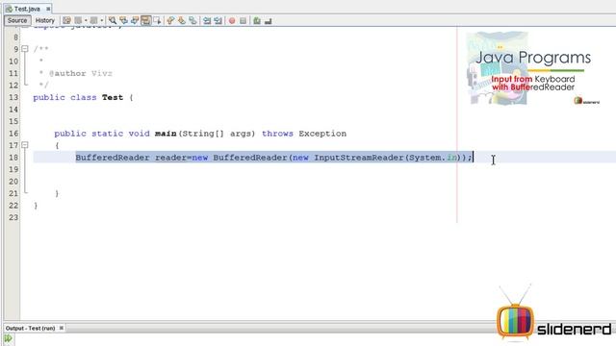616x346 pixels.
Task: Click the Comment code icon
Action: pos(257,20)
